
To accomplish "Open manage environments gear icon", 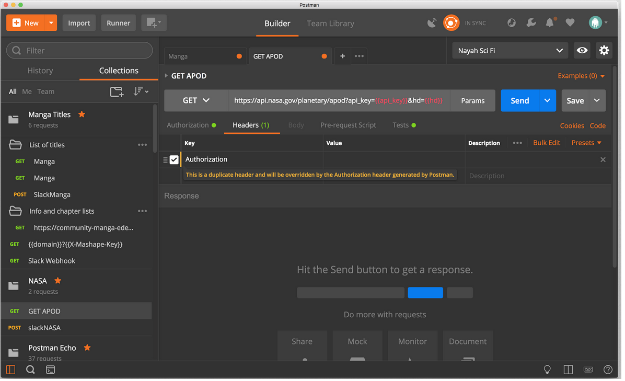I will click(x=604, y=51).
